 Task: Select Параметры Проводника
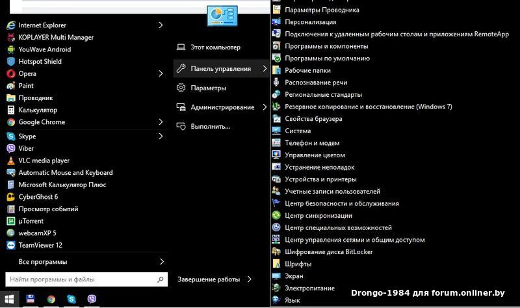pos(322,10)
